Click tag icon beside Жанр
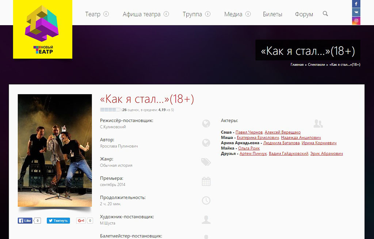Viewport: 374px width, 239px height. 206,162
